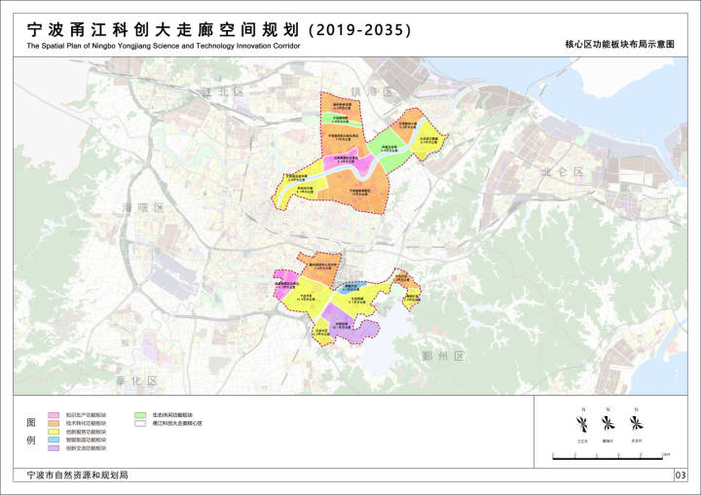Viewport: 701px width, 495px height.
Task: Click the pink zone in southern cluster
Action: 284,283
